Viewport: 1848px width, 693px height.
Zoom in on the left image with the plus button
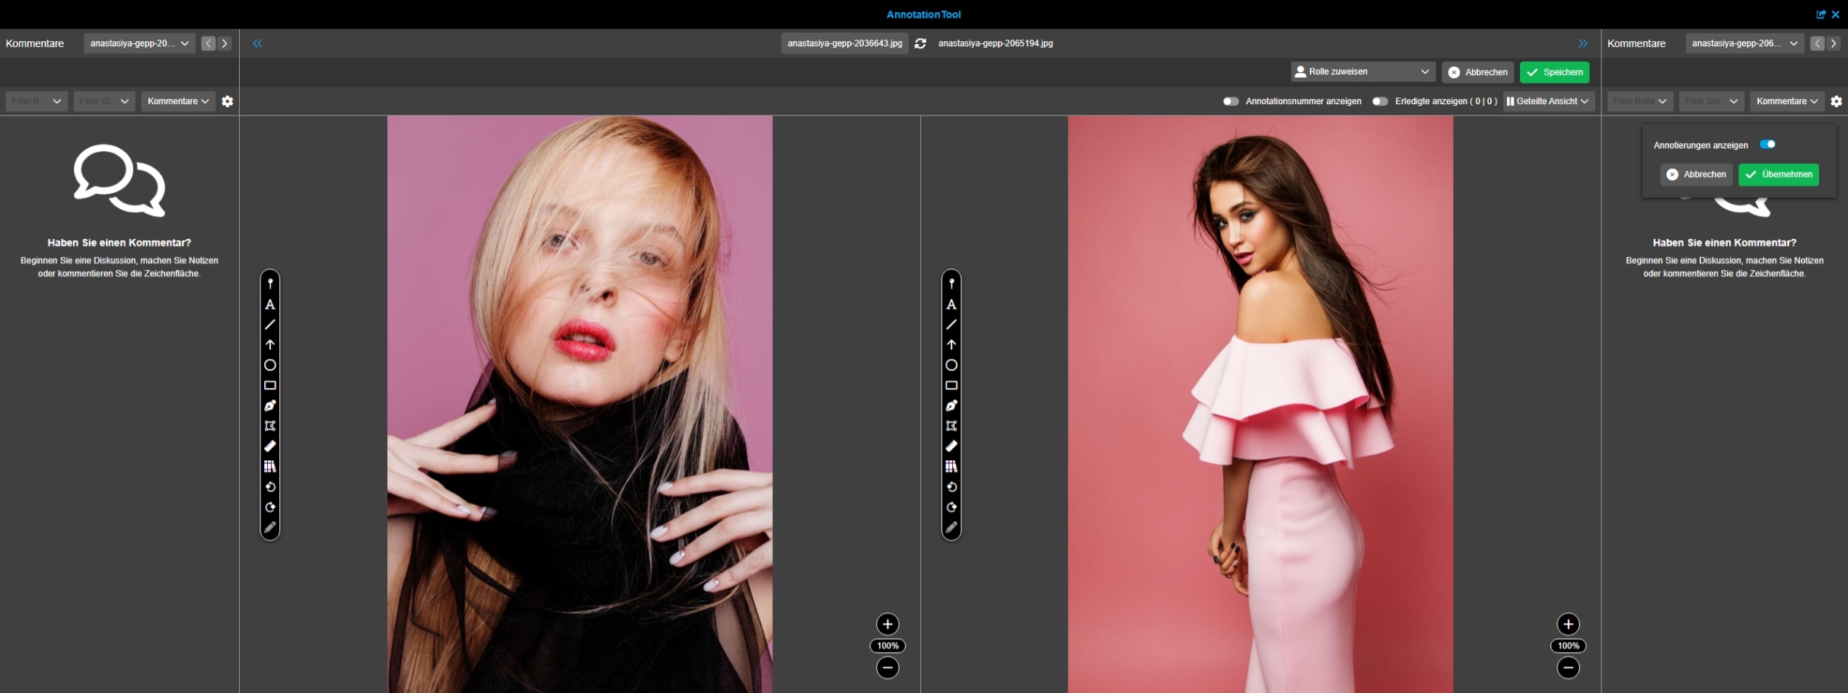pyautogui.click(x=887, y=625)
